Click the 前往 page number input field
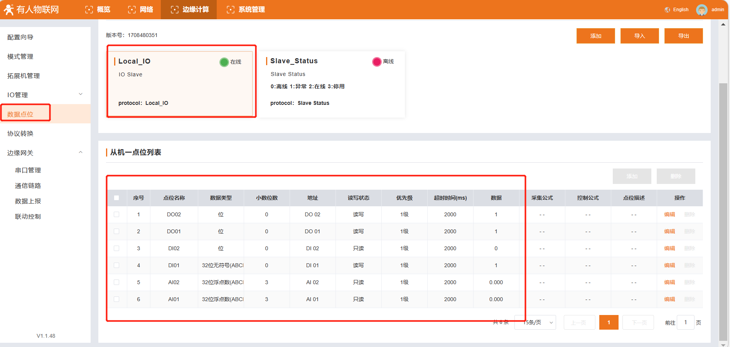 click(686, 322)
